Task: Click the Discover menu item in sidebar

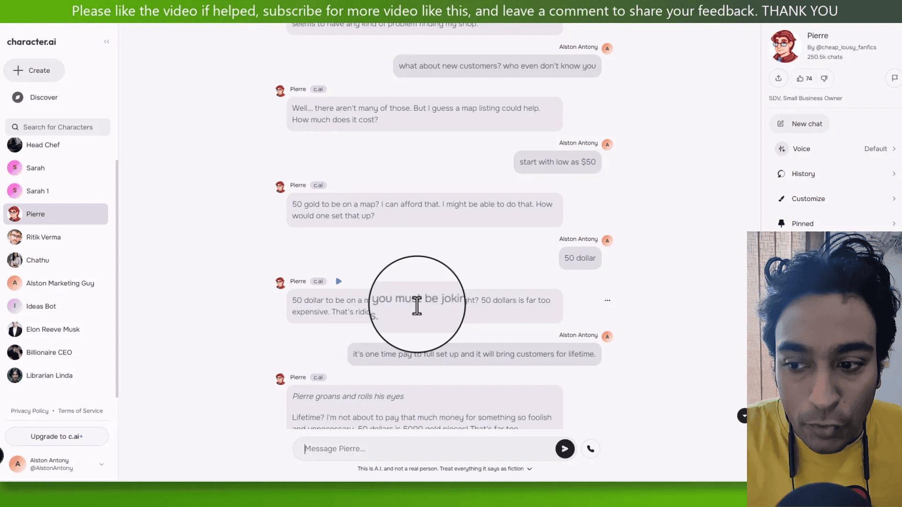Action: (44, 97)
